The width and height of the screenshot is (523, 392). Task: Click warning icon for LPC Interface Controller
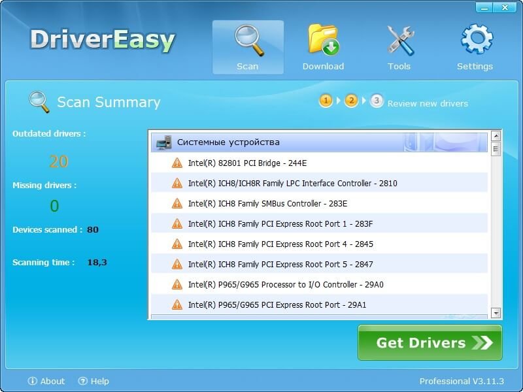177,183
